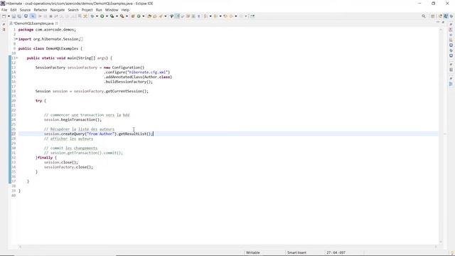Click on the session.beginTransaction(); code line

[x=73, y=119]
